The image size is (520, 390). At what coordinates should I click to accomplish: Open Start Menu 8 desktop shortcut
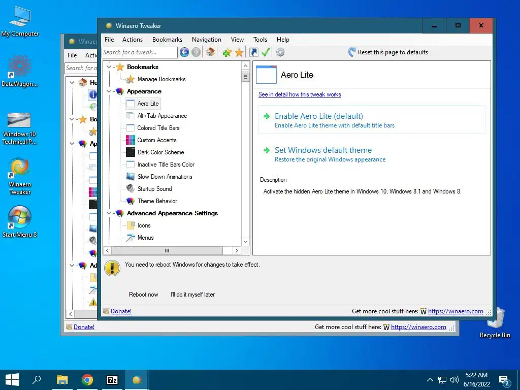tap(20, 221)
